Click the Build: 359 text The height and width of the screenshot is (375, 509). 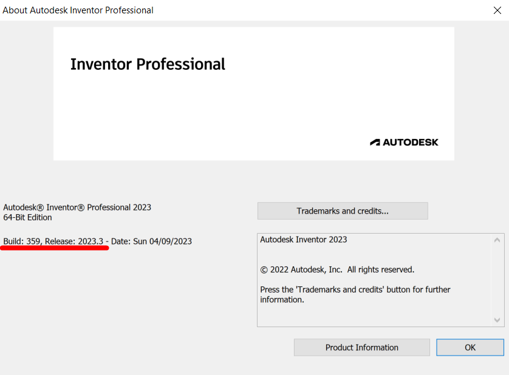(x=22, y=242)
